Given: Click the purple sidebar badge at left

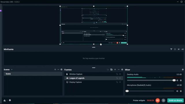Looking at the screenshot, I should [1, 11].
